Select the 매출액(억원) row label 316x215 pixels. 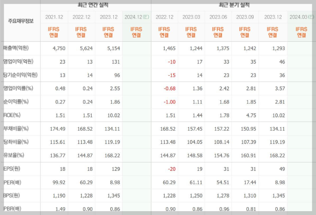tap(16, 48)
